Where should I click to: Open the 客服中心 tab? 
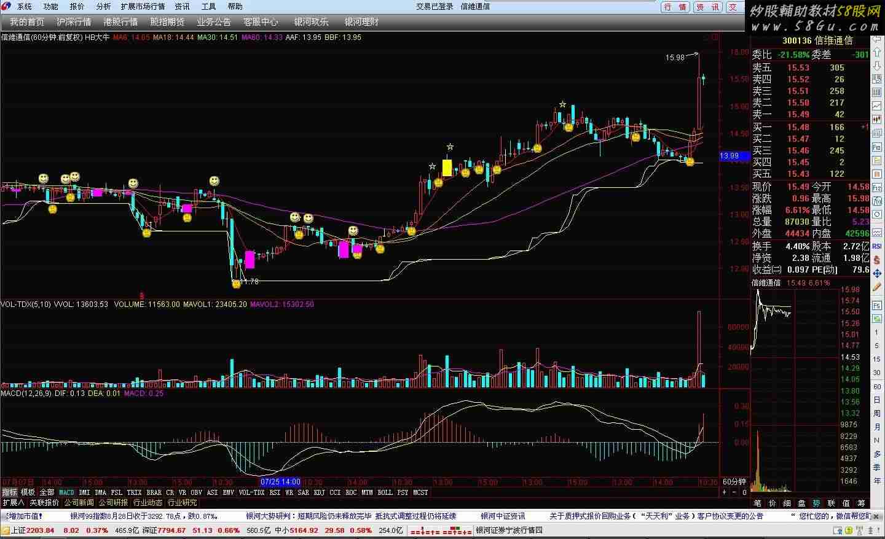click(261, 22)
